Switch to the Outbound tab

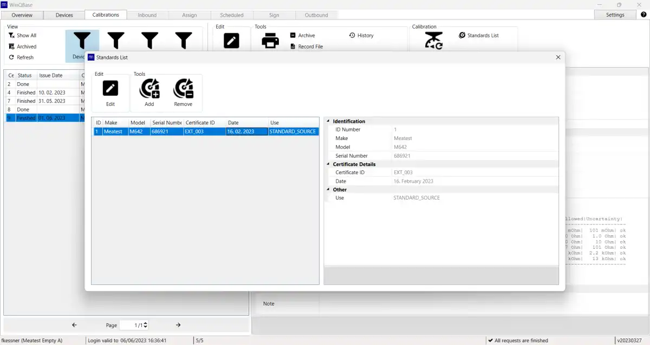316,15
